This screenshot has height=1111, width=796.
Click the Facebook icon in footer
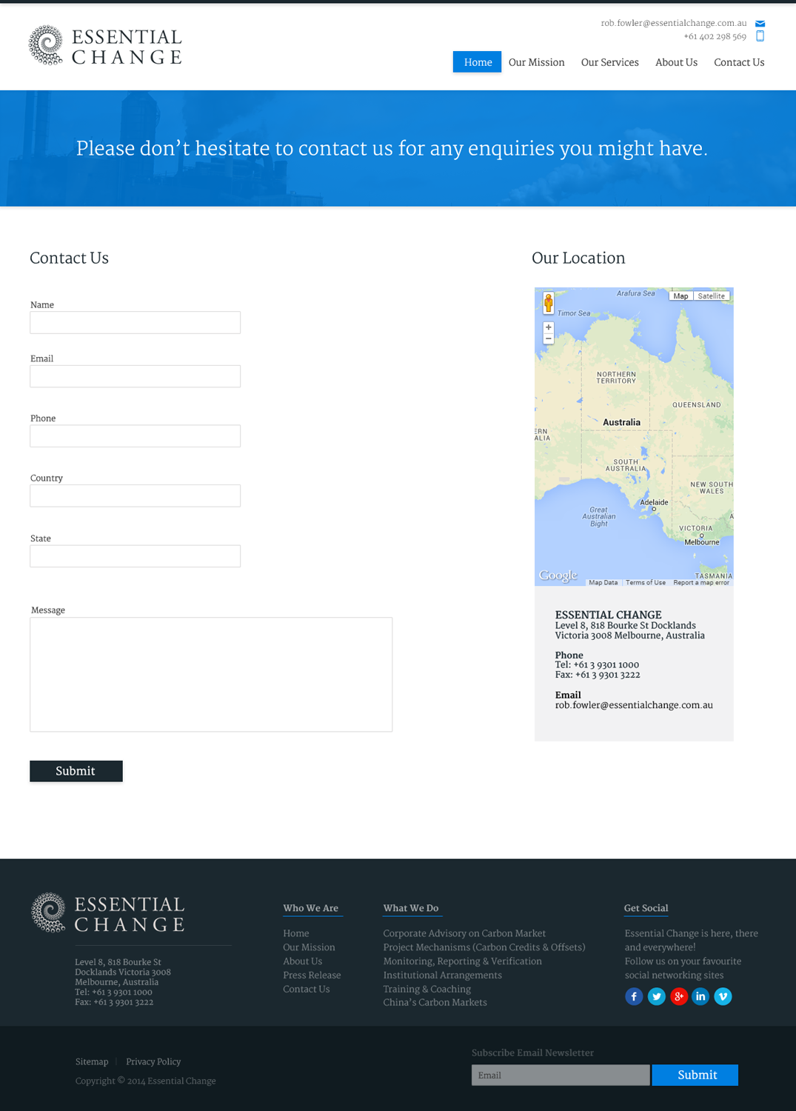pyautogui.click(x=634, y=996)
